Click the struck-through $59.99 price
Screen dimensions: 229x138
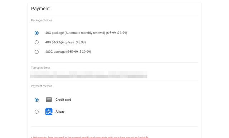(x=73, y=52)
